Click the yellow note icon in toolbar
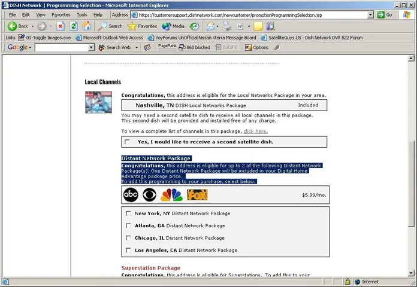The image size is (417, 287). click(x=258, y=26)
